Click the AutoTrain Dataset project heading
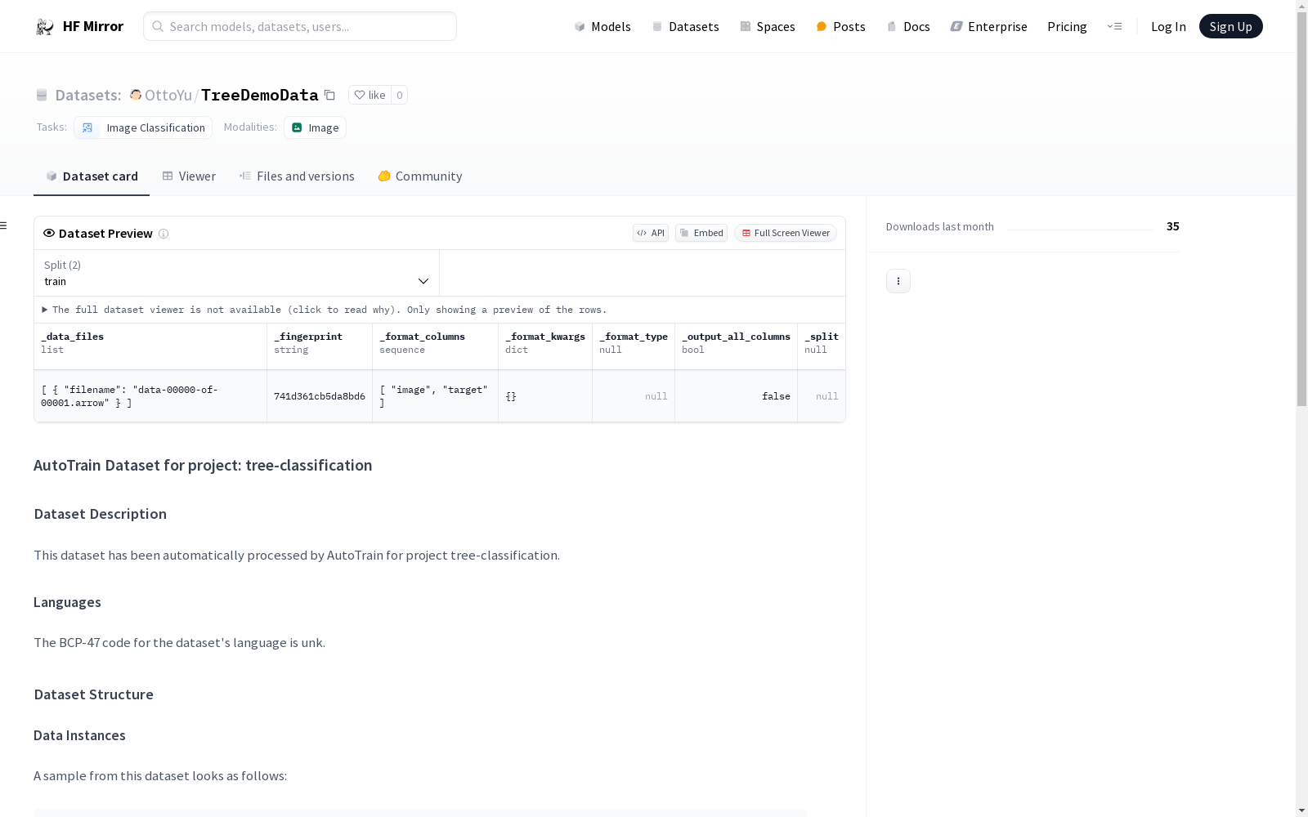The width and height of the screenshot is (1308, 817). point(203,465)
